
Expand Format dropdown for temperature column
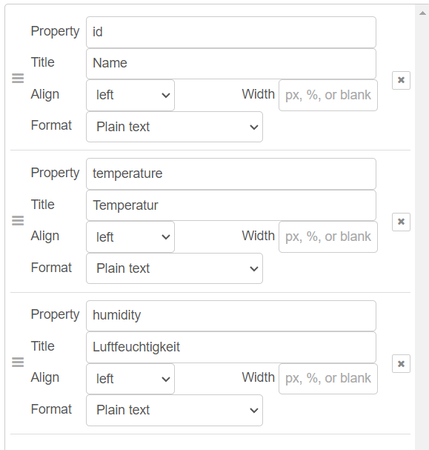174,268
